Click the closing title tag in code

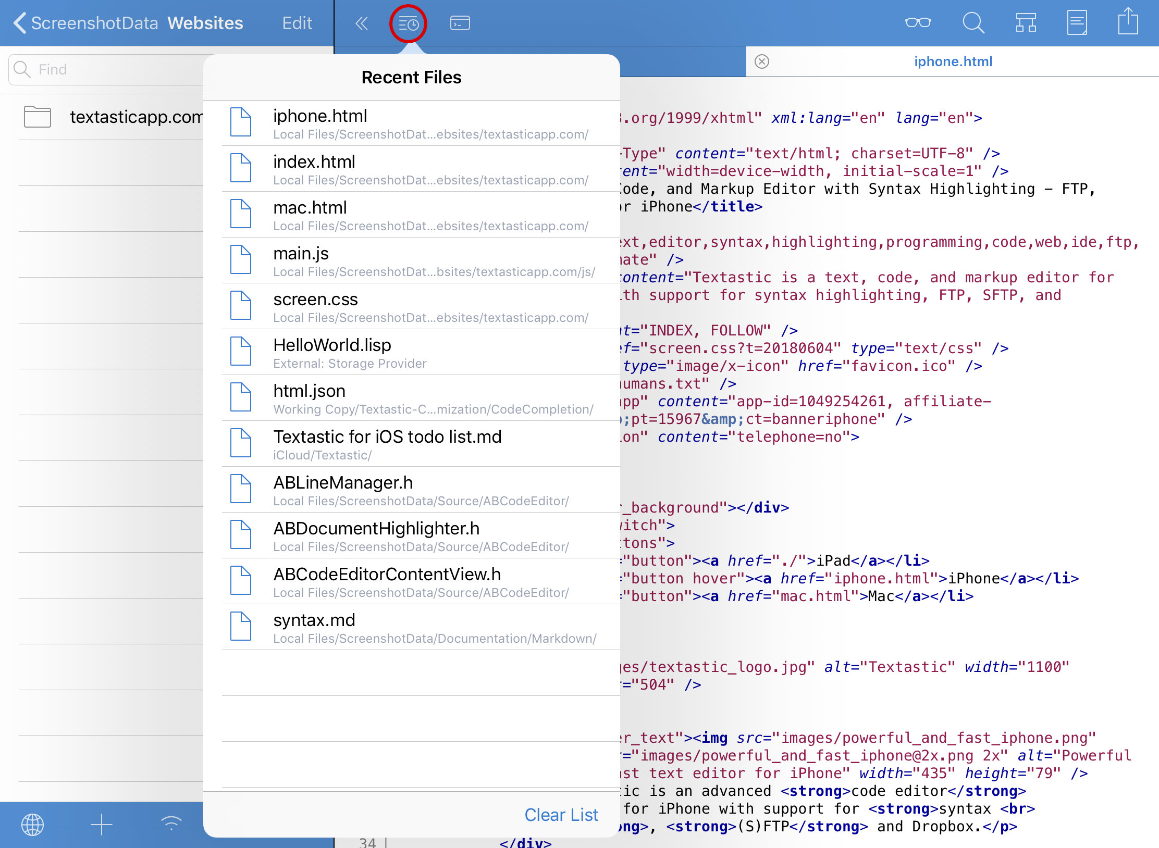tap(728, 206)
